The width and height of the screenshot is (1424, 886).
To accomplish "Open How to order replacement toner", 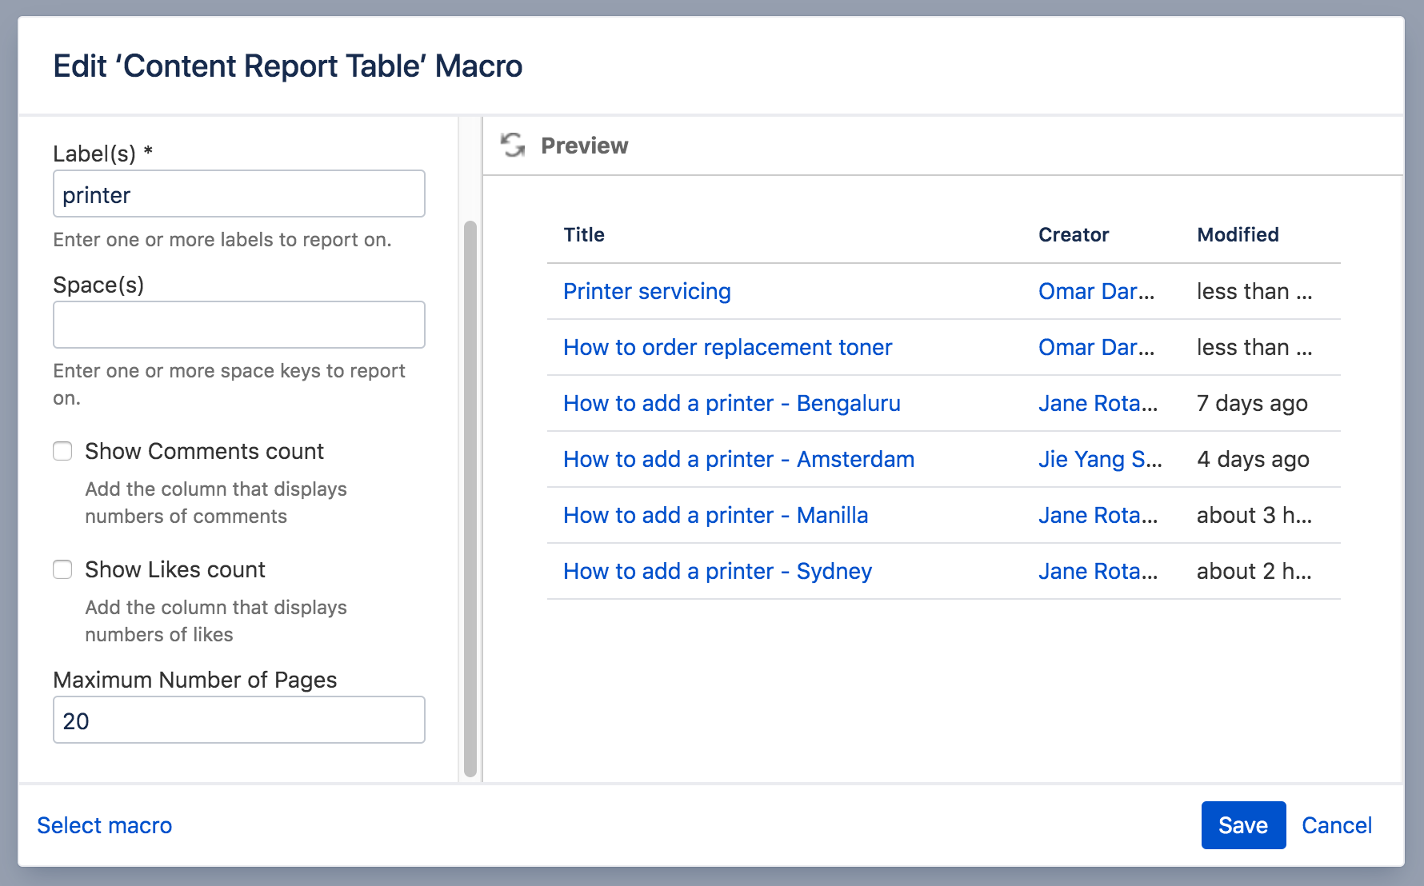I will pyautogui.click(x=727, y=347).
